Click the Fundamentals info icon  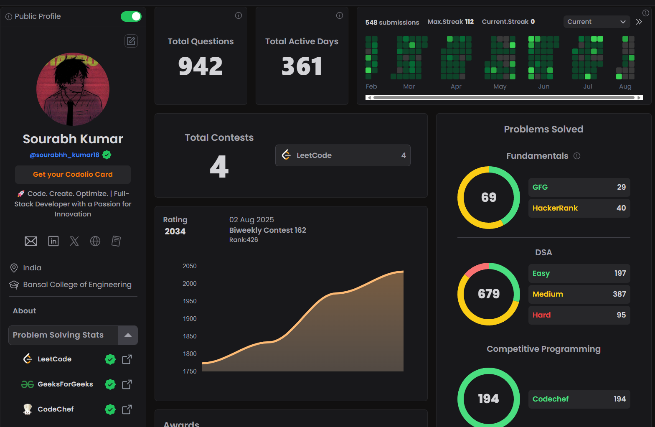pyautogui.click(x=577, y=156)
